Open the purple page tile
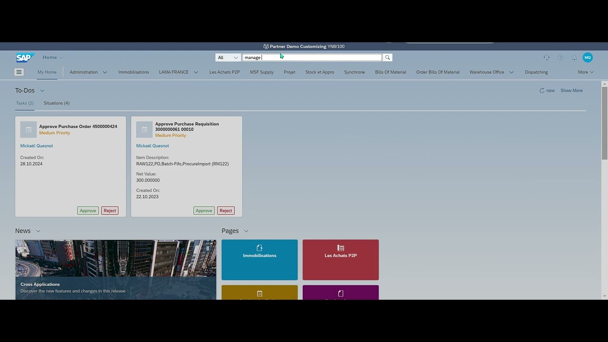The image size is (608, 342). 341,293
